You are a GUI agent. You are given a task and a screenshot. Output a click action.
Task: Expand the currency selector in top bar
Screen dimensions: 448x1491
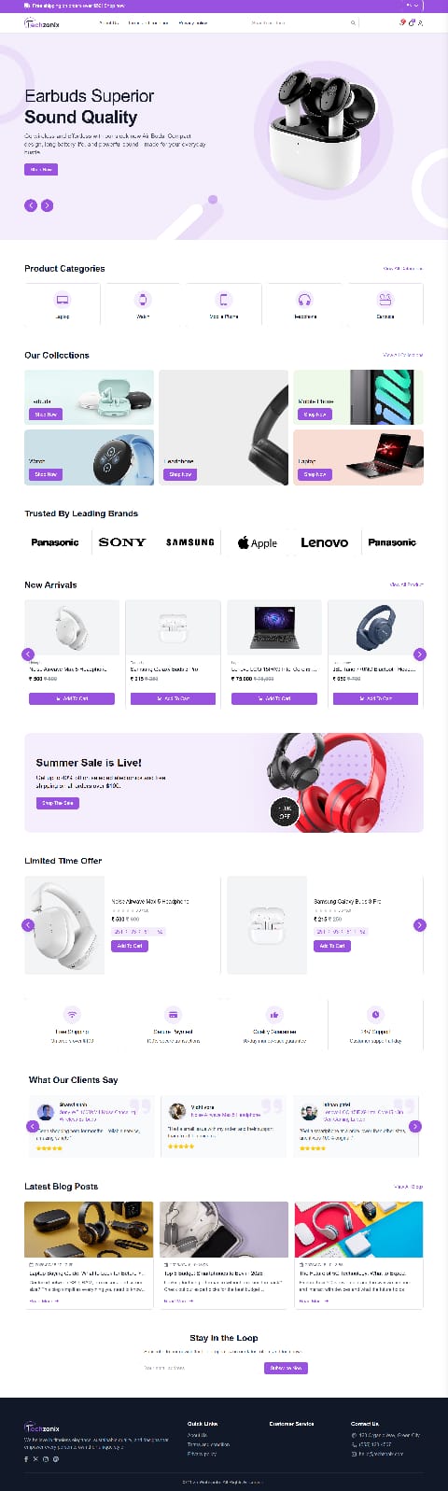[413, 5]
